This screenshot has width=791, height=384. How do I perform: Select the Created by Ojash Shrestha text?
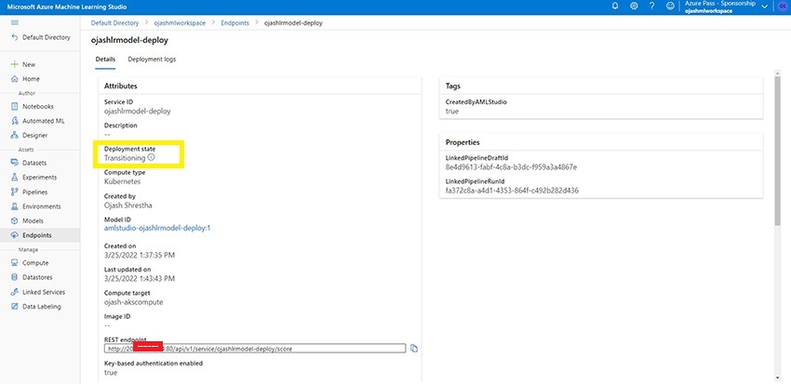tap(128, 205)
